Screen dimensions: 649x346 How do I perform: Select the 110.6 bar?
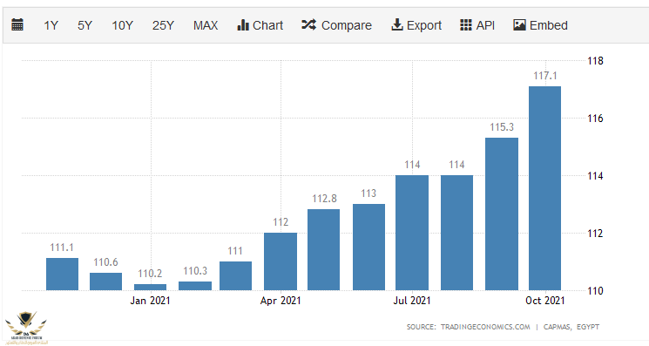click(106, 282)
